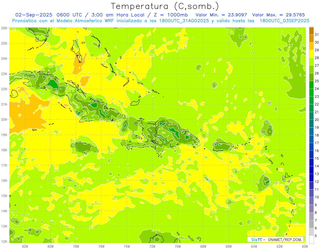Click the 82W longitude label
This screenshot has width=324, height=250.
point(25,246)
